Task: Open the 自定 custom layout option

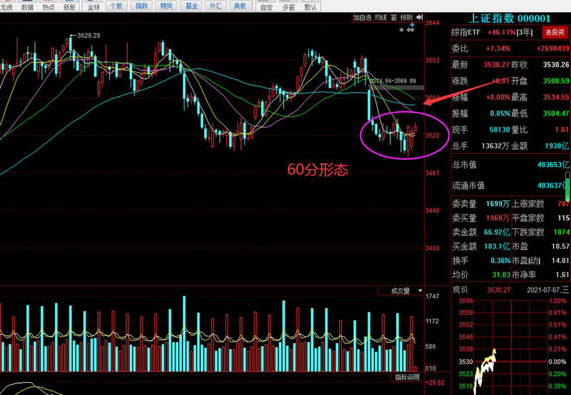Action: tap(266, 6)
